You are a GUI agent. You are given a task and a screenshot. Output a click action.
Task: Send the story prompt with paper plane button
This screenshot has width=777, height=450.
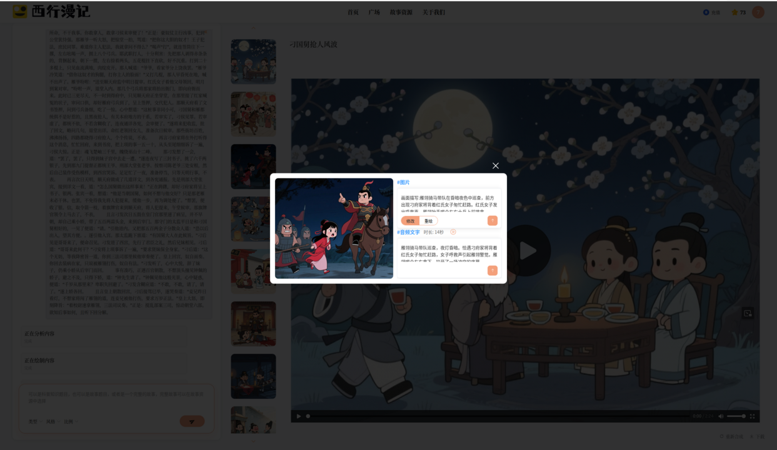point(192,421)
